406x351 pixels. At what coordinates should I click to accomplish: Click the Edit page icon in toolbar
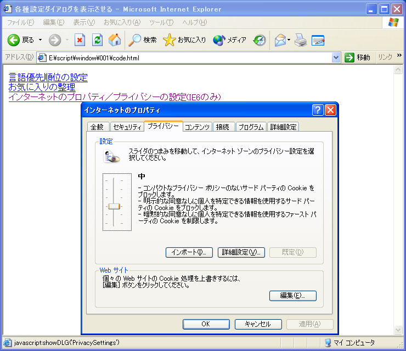tap(318, 40)
